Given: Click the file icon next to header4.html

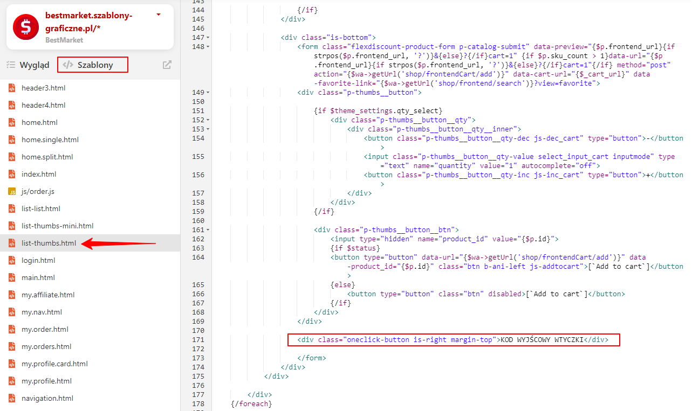Looking at the screenshot, I should 12,105.
